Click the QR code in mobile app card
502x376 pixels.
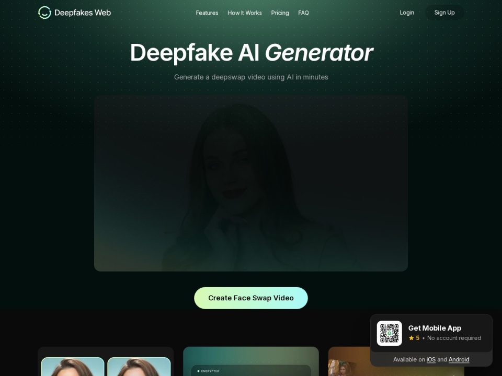pos(389,333)
